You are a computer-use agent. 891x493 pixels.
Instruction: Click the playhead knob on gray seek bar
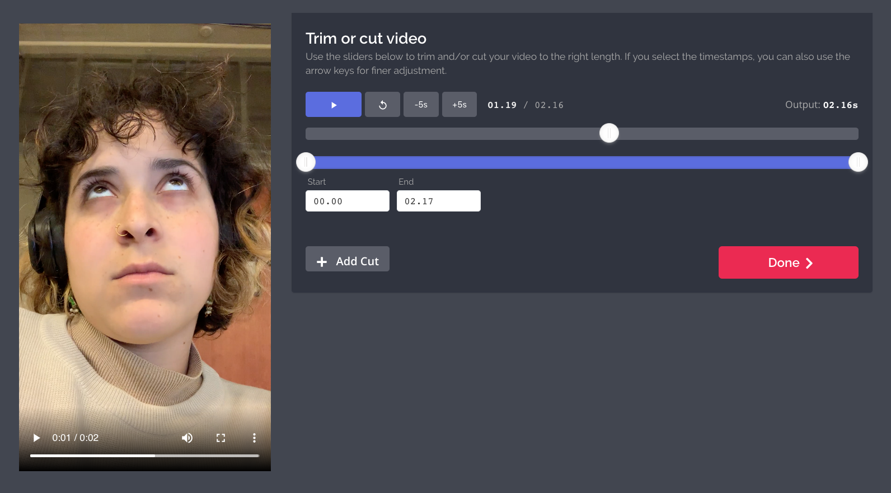click(609, 133)
